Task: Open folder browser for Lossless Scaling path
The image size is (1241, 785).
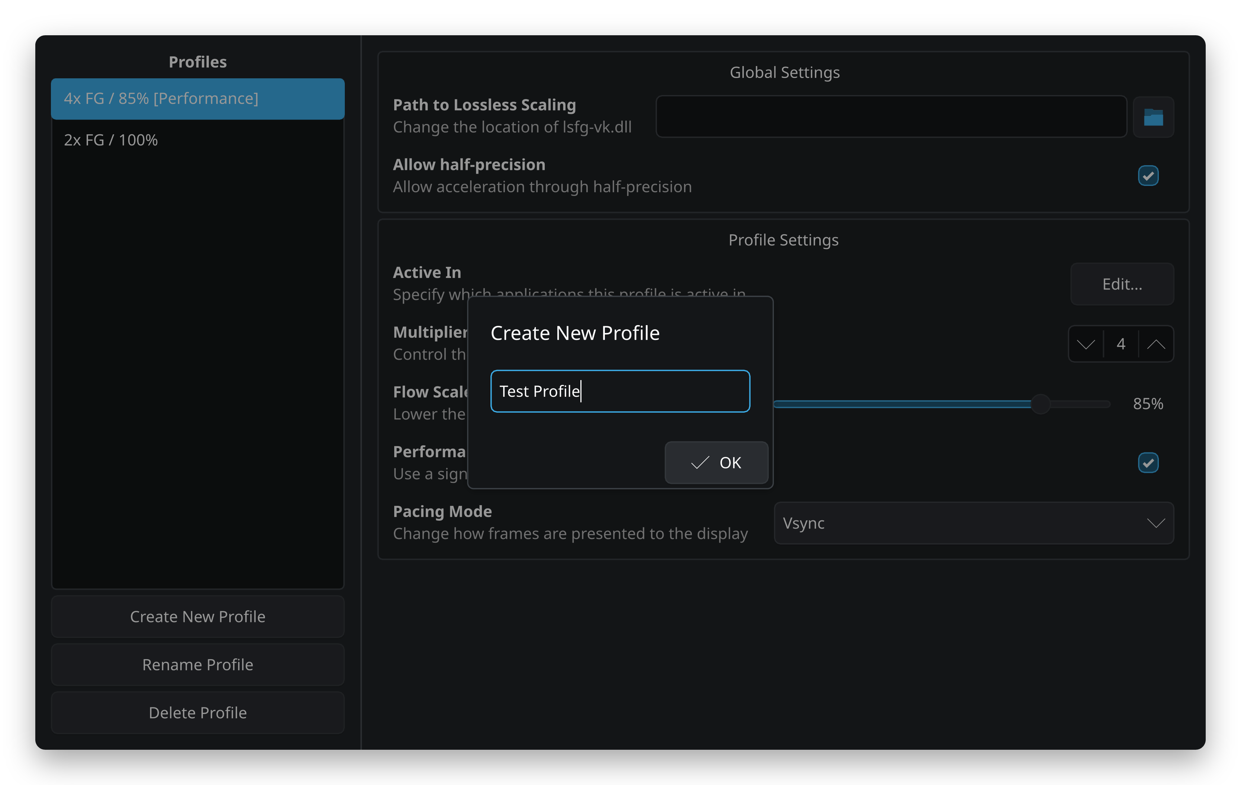Action: (x=1153, y=117)
